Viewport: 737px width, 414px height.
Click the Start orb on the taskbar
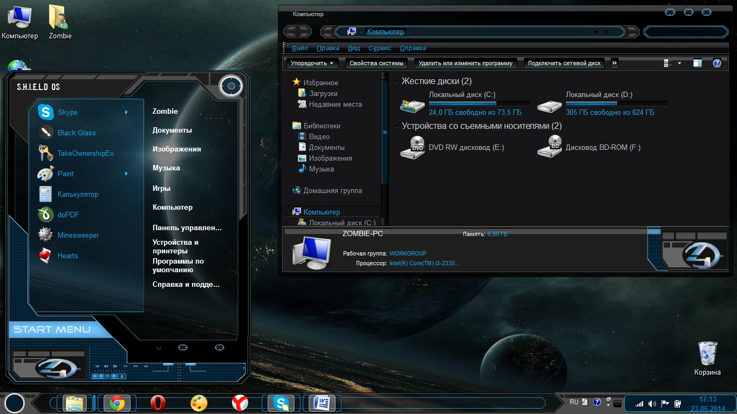[x=15, y=403]
